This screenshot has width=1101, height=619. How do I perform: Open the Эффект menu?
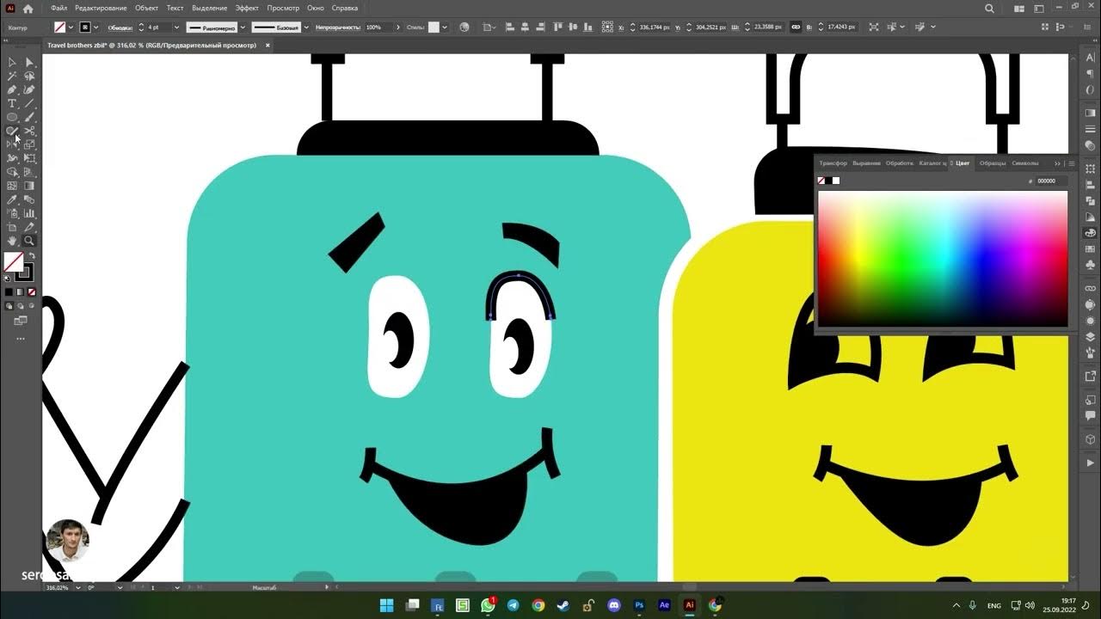tap(247, 9)
